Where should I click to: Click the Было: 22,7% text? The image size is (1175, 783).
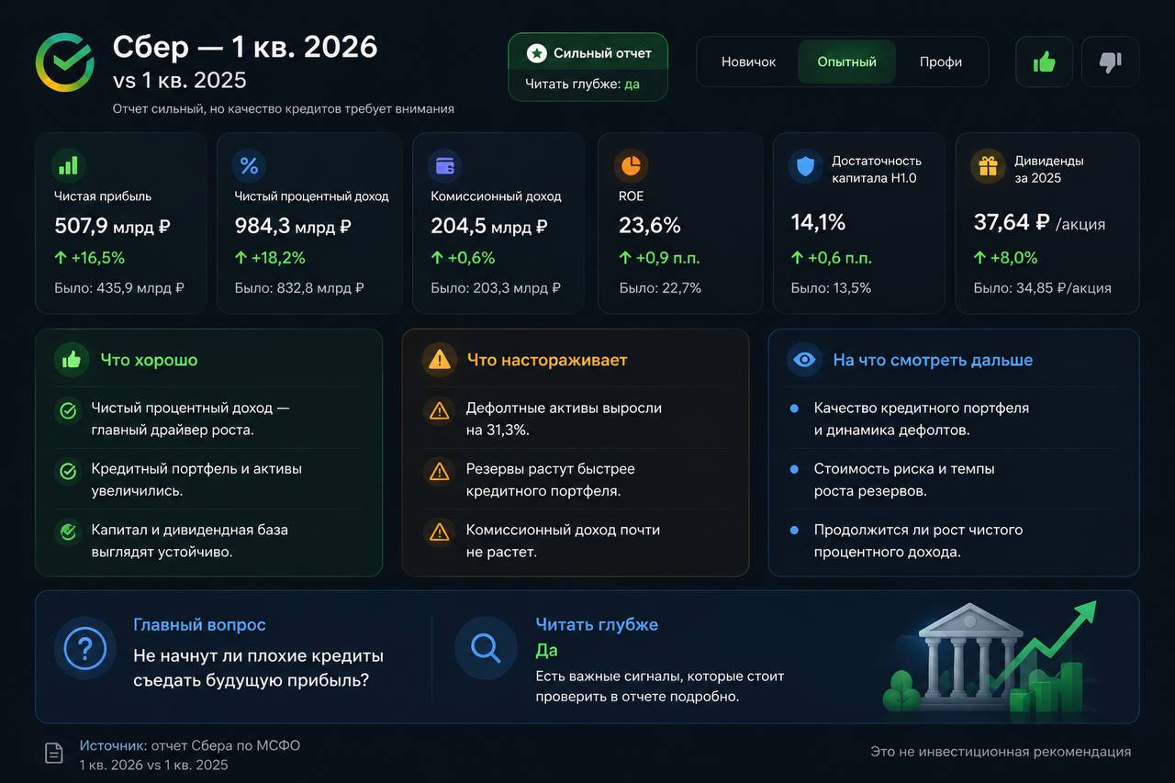pyautogui.click(x=660, y=288)
